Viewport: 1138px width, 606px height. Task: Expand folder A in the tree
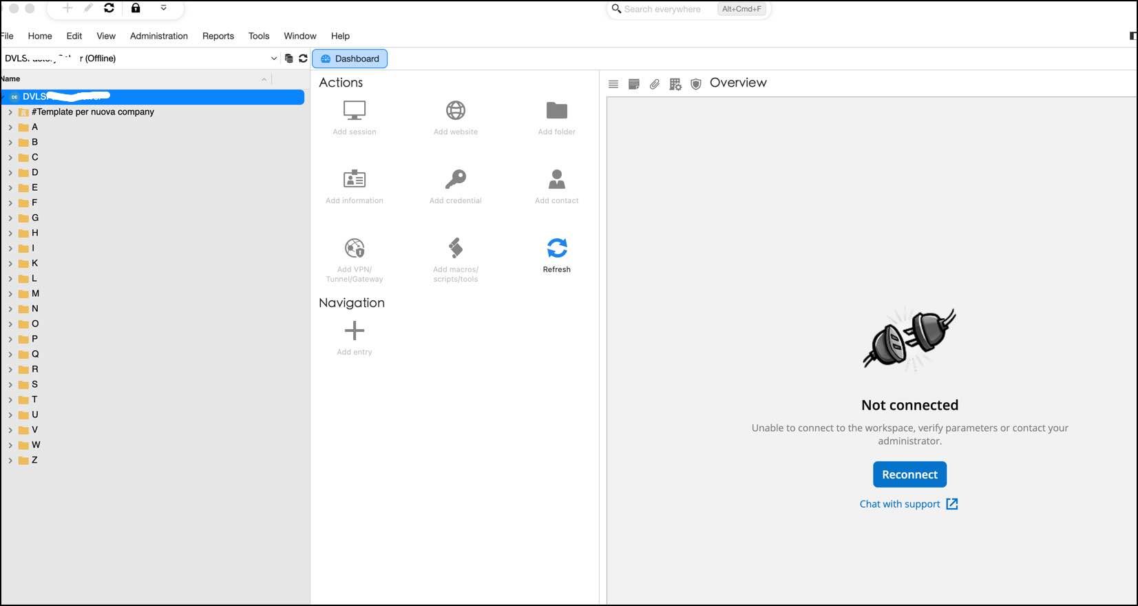click(x=10, y=127)
